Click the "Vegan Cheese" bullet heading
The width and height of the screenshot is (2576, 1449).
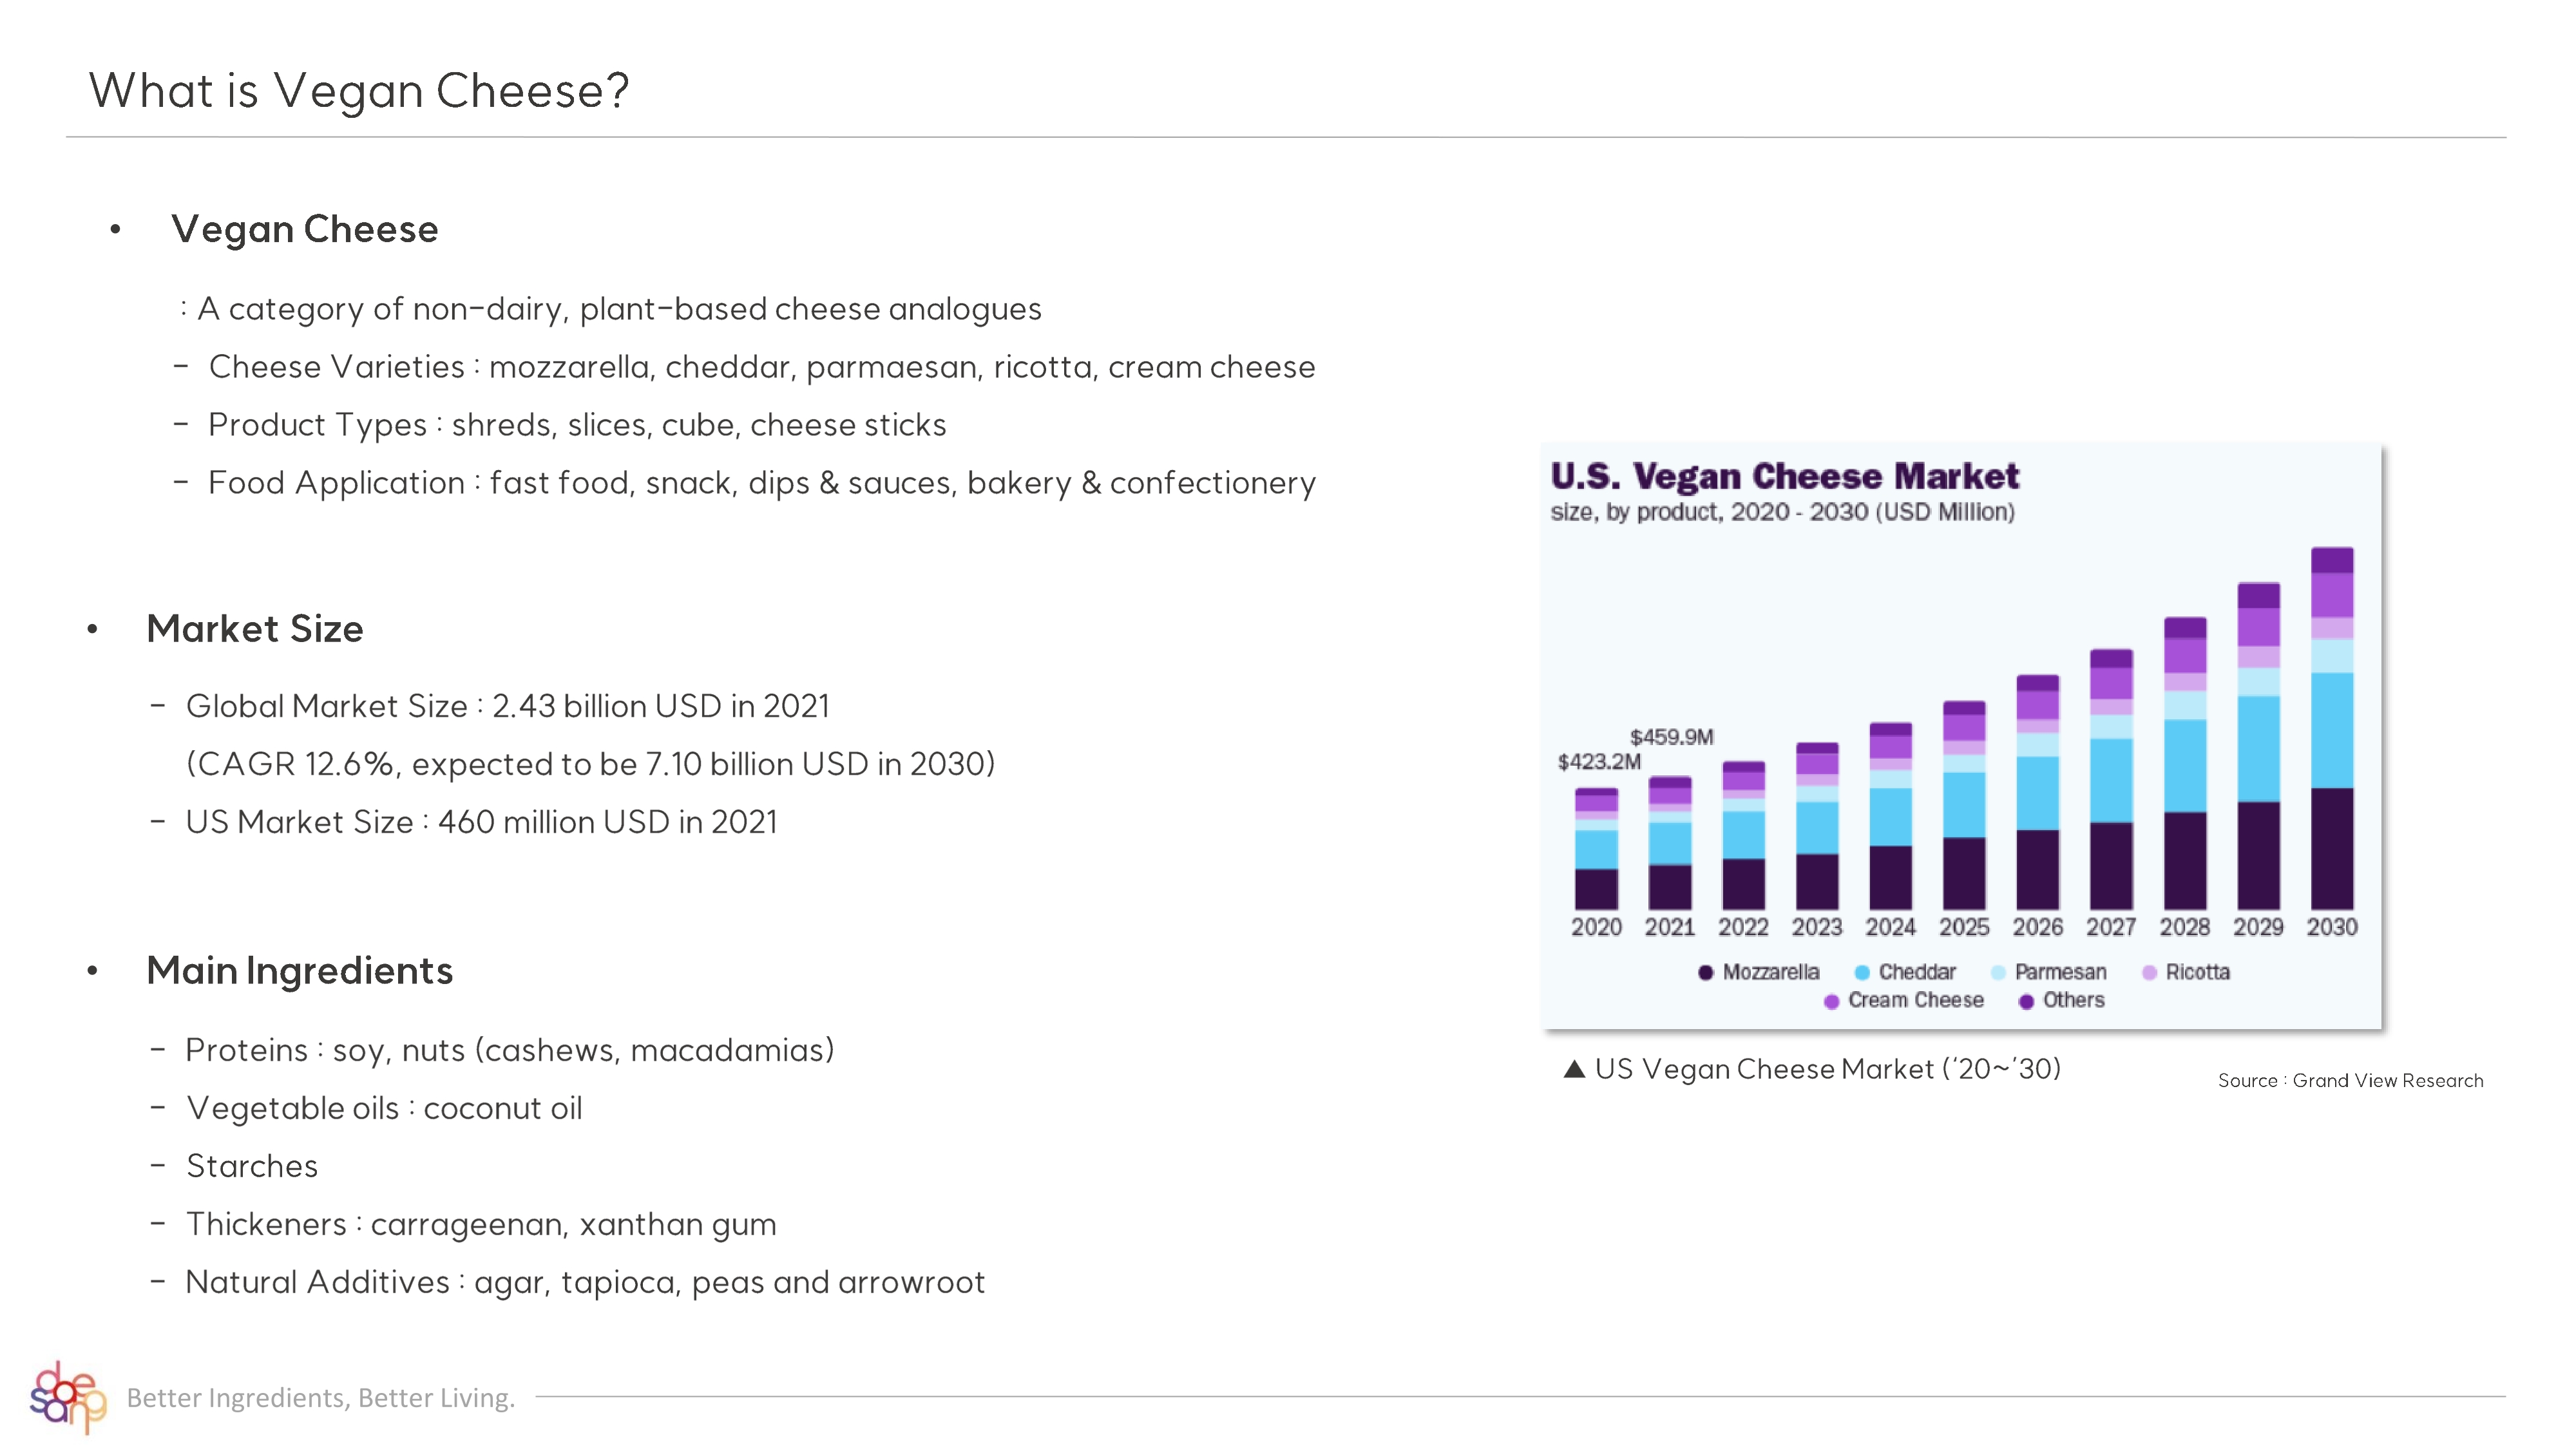coord(305,229)
